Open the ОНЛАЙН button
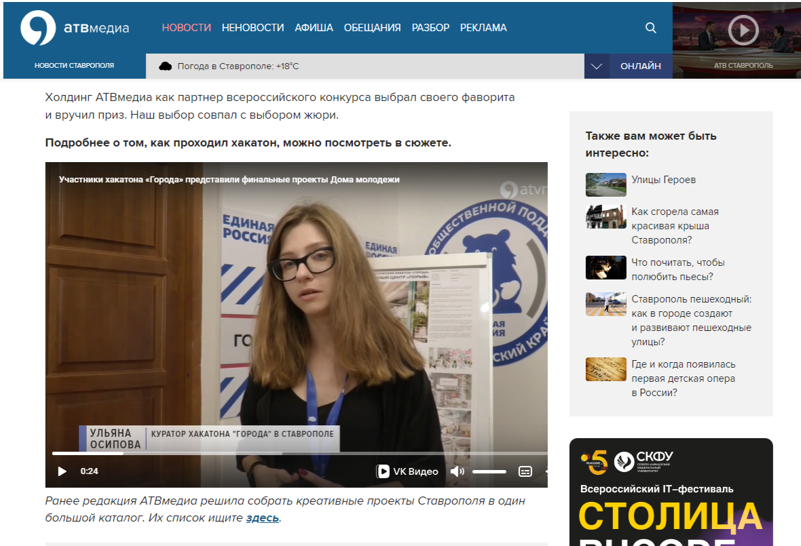The image size is (801, 546). [x=641, y=66]
